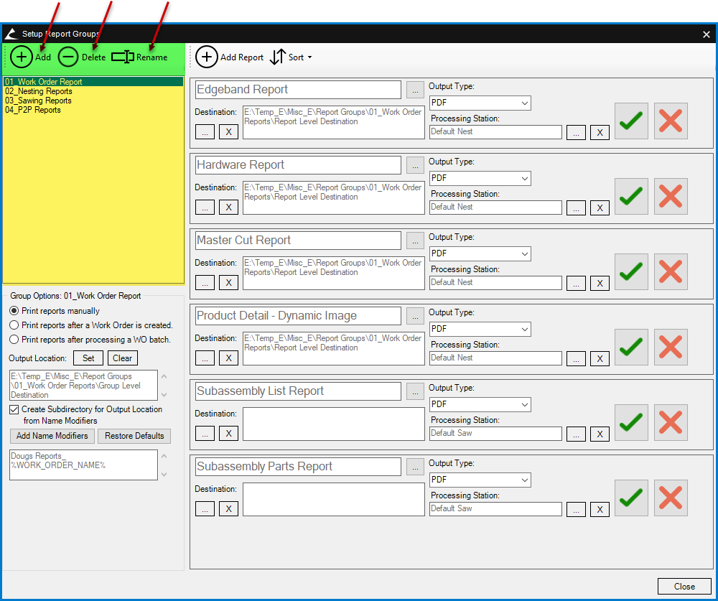
Task: Select 02_Nesting Reports group
Action: pos(39,91)
